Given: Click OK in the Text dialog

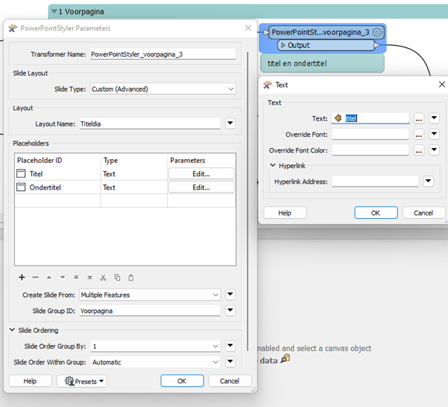Looking at the screenshot, I should pos(375,212).
